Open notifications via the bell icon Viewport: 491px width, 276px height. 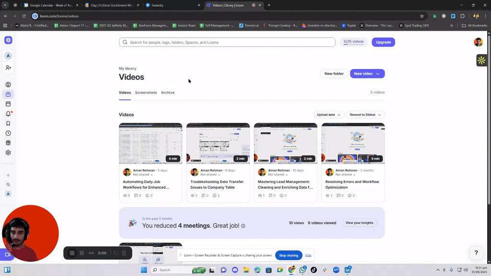point(8,114)
